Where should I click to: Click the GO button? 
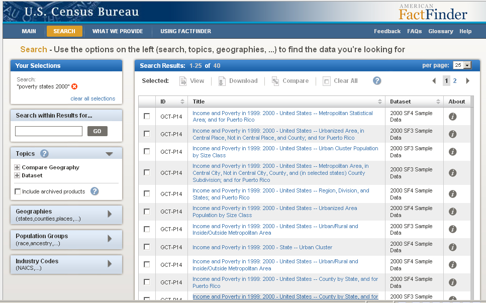click(98, 131)
